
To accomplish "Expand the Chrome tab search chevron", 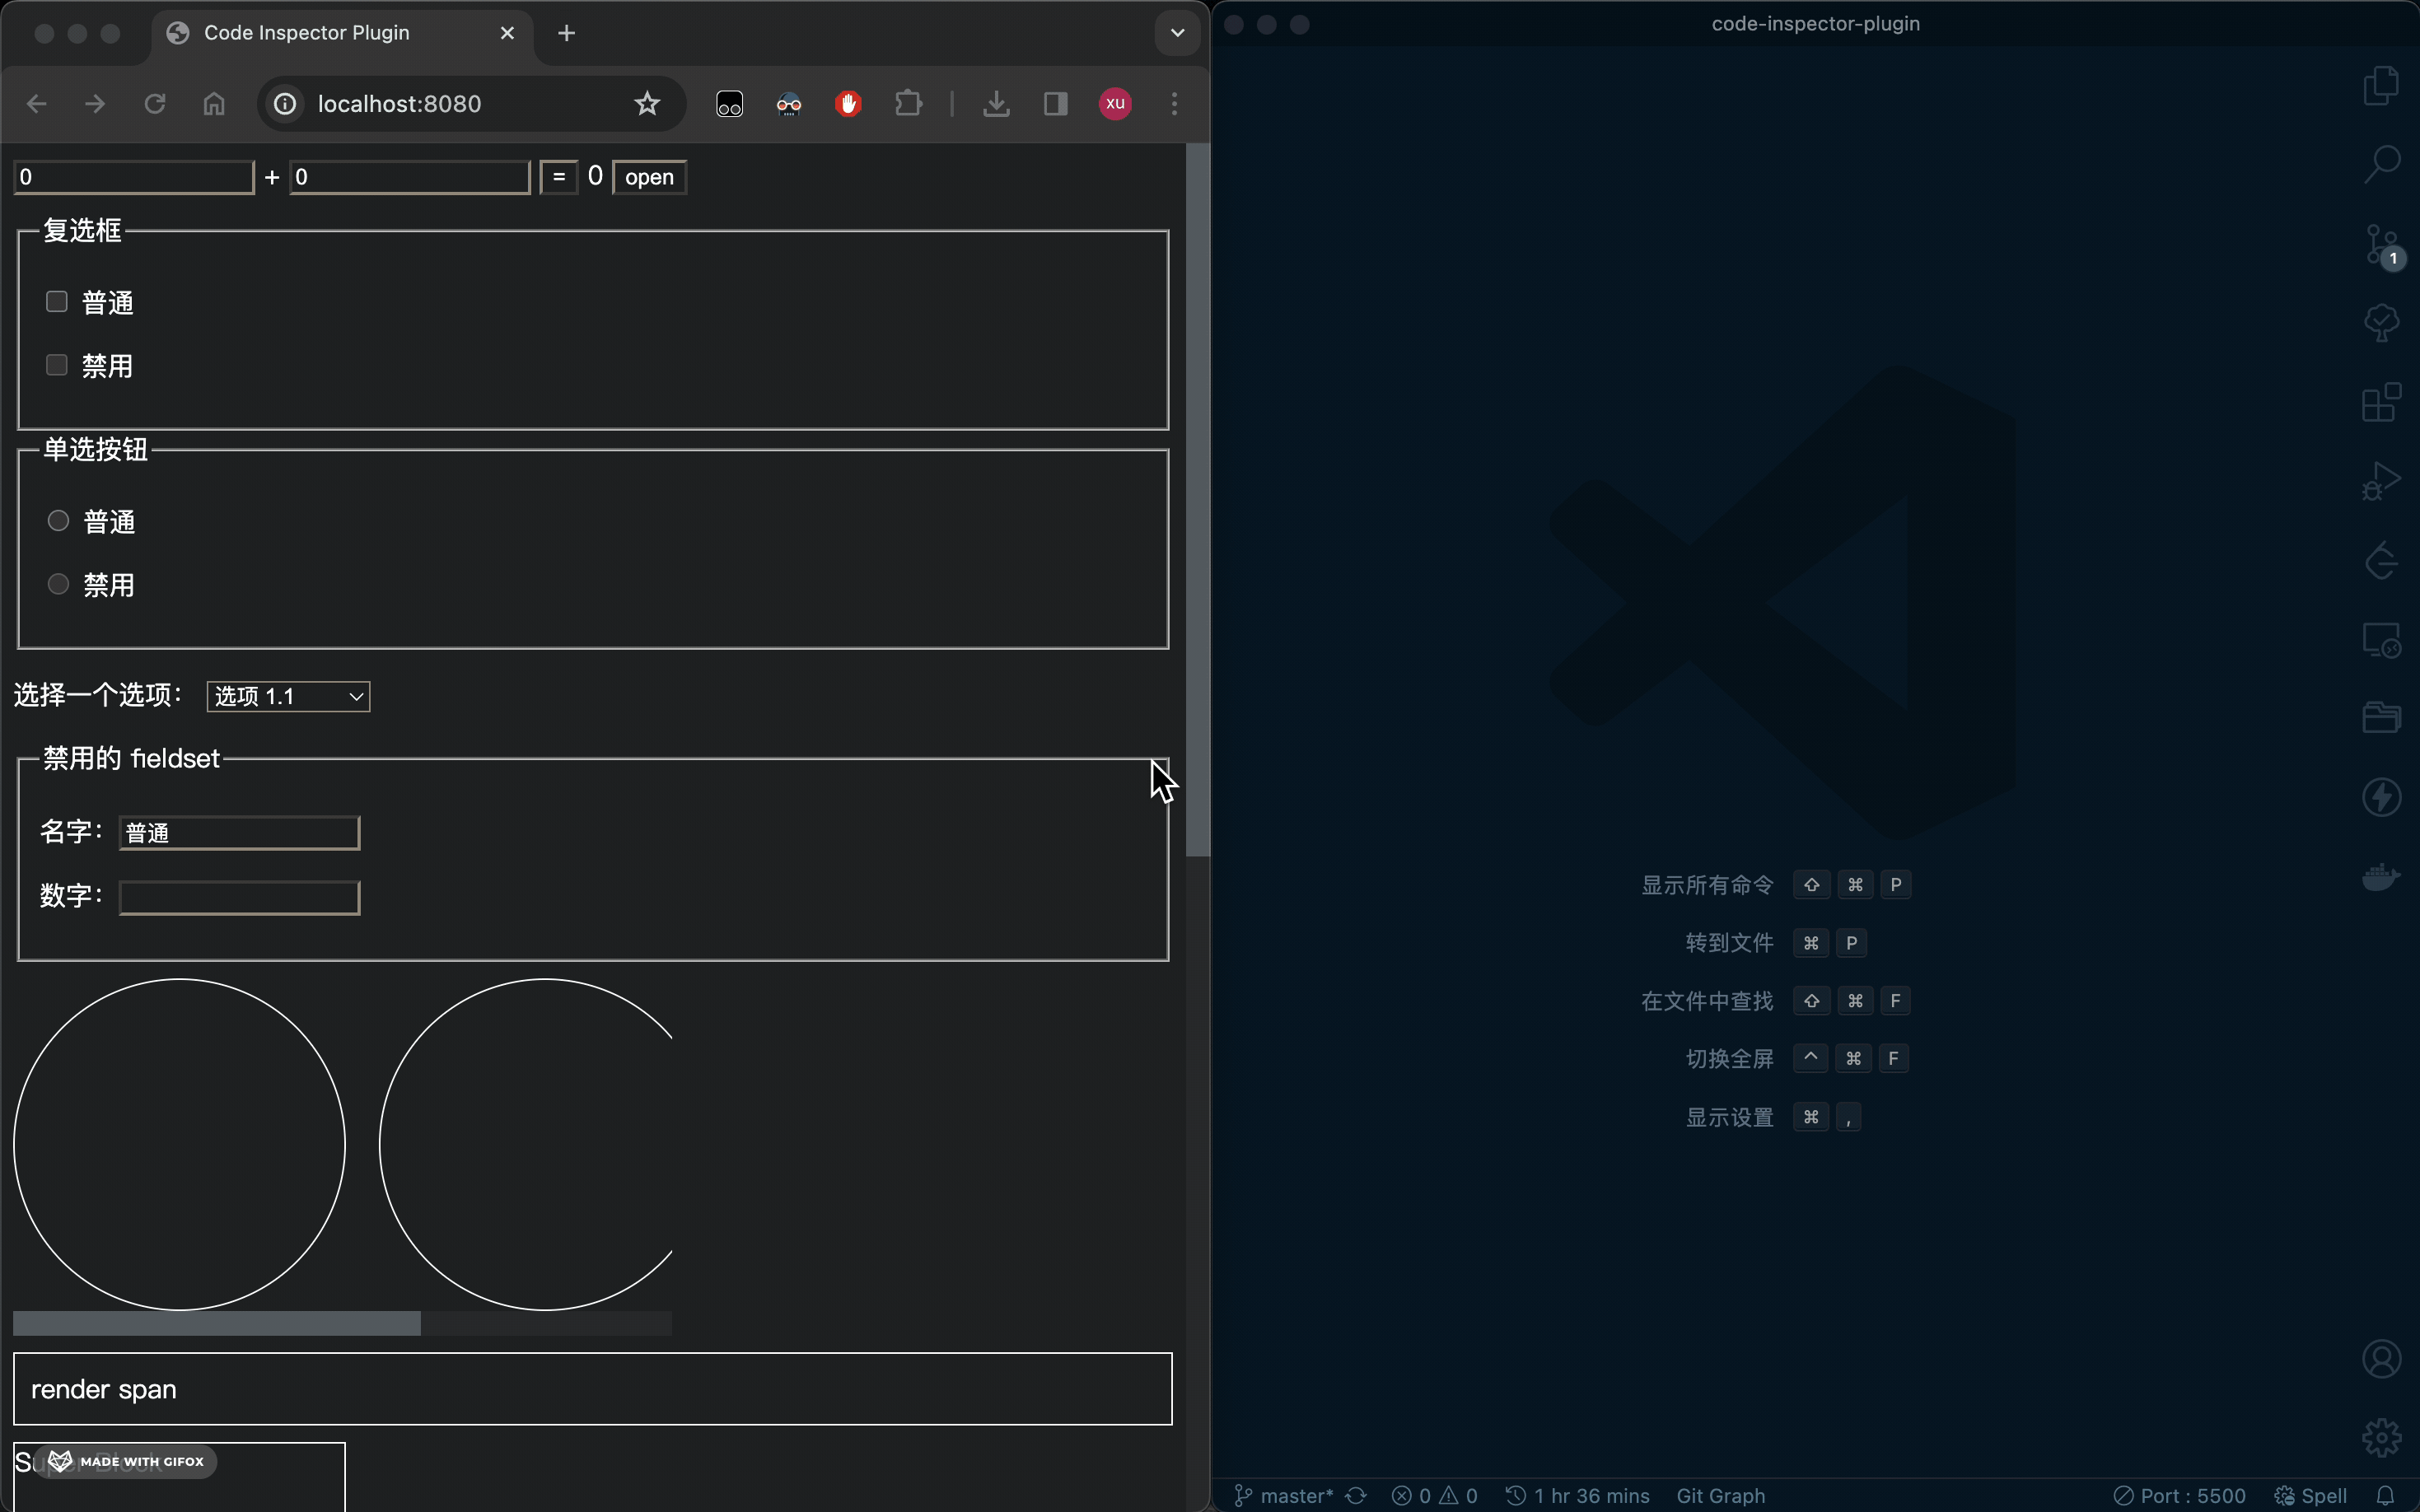I will coord(1177,33).
